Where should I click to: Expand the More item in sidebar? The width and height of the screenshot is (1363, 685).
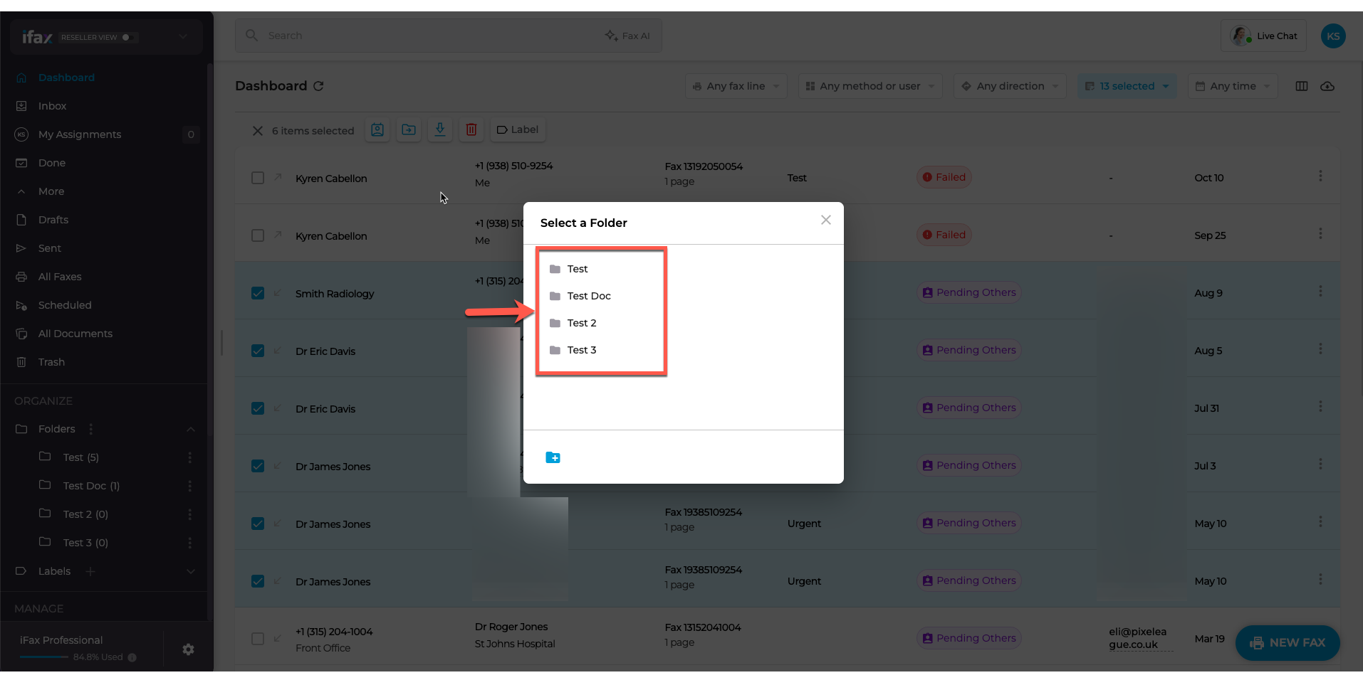[x=51, y=191]
